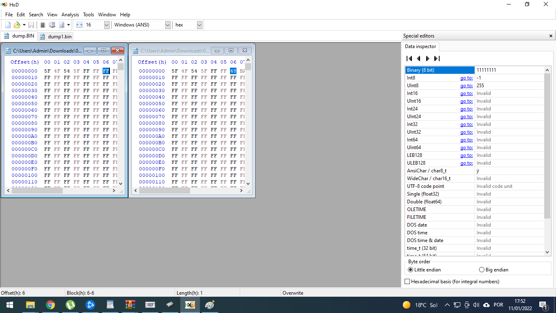Click the go to link for UInt16
This screenshot has height=313, width=556.
(x=466, y=101)
